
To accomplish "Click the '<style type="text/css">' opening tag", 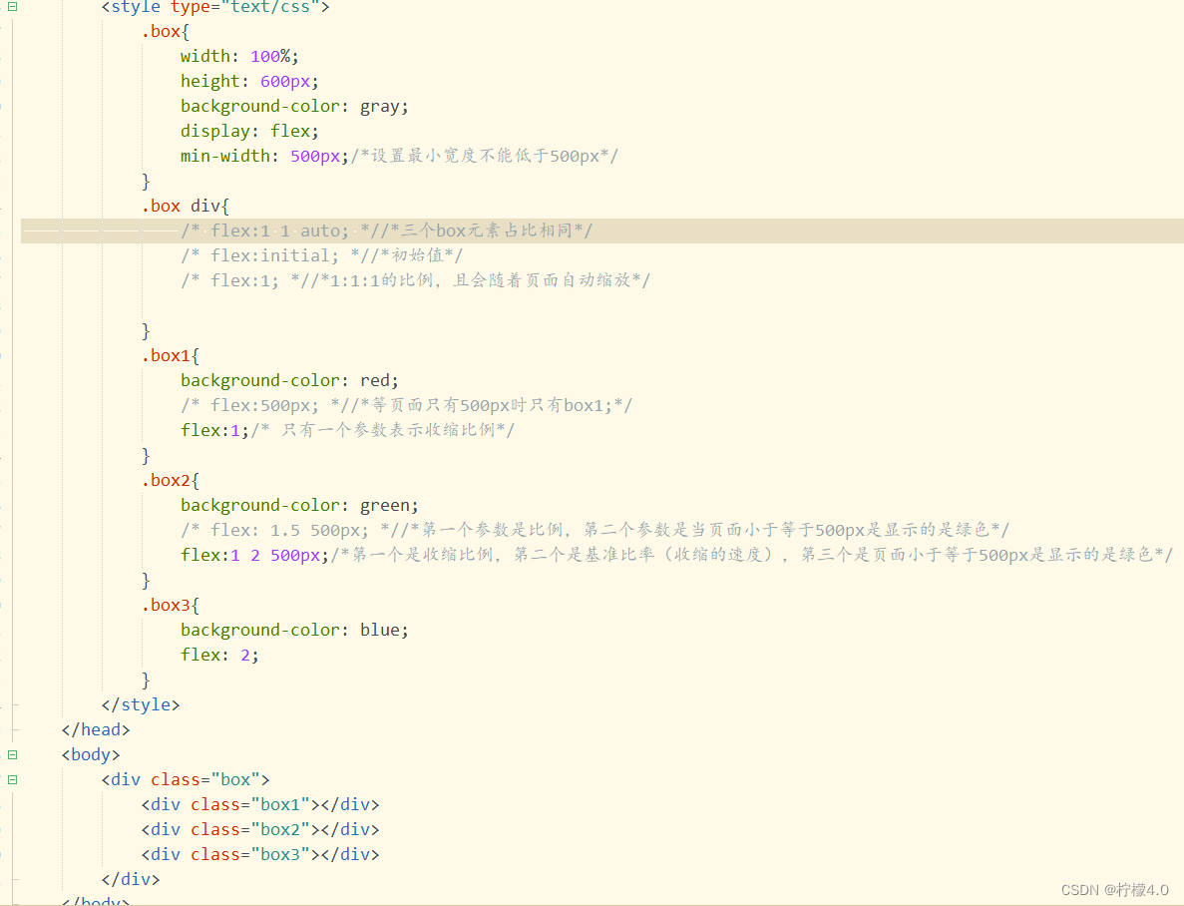I will 215,7.
